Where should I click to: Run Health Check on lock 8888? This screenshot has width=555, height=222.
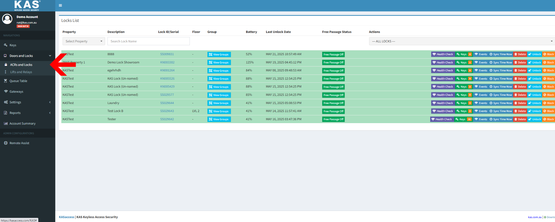click(x=443, y=54)
